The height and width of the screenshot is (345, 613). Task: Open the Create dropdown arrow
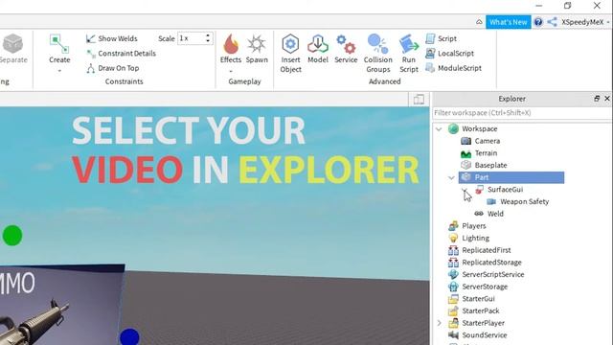[x=59, y=71]
